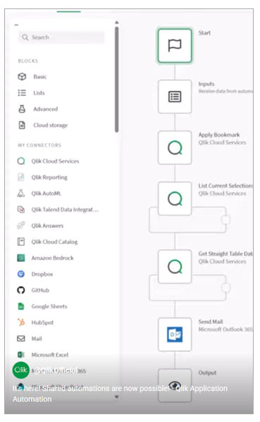Screen dimensions: 260x422
Task: Select the Output eye block
Action: coord(175,385)
